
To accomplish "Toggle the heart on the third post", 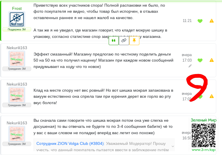I will tap(200, 97).
